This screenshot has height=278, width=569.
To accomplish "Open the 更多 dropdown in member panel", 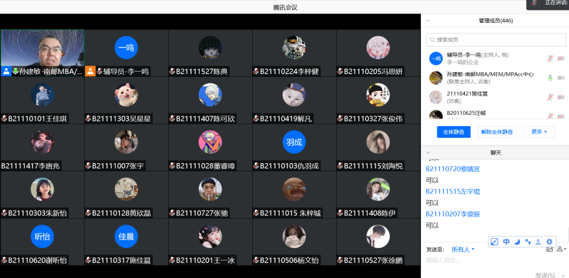I will [x=539, y=132].
